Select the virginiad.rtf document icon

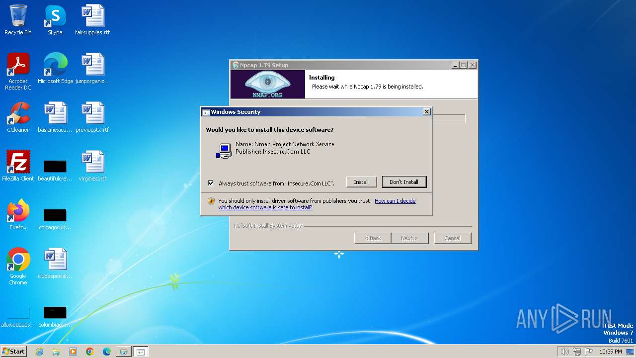(x=92, y=166)
